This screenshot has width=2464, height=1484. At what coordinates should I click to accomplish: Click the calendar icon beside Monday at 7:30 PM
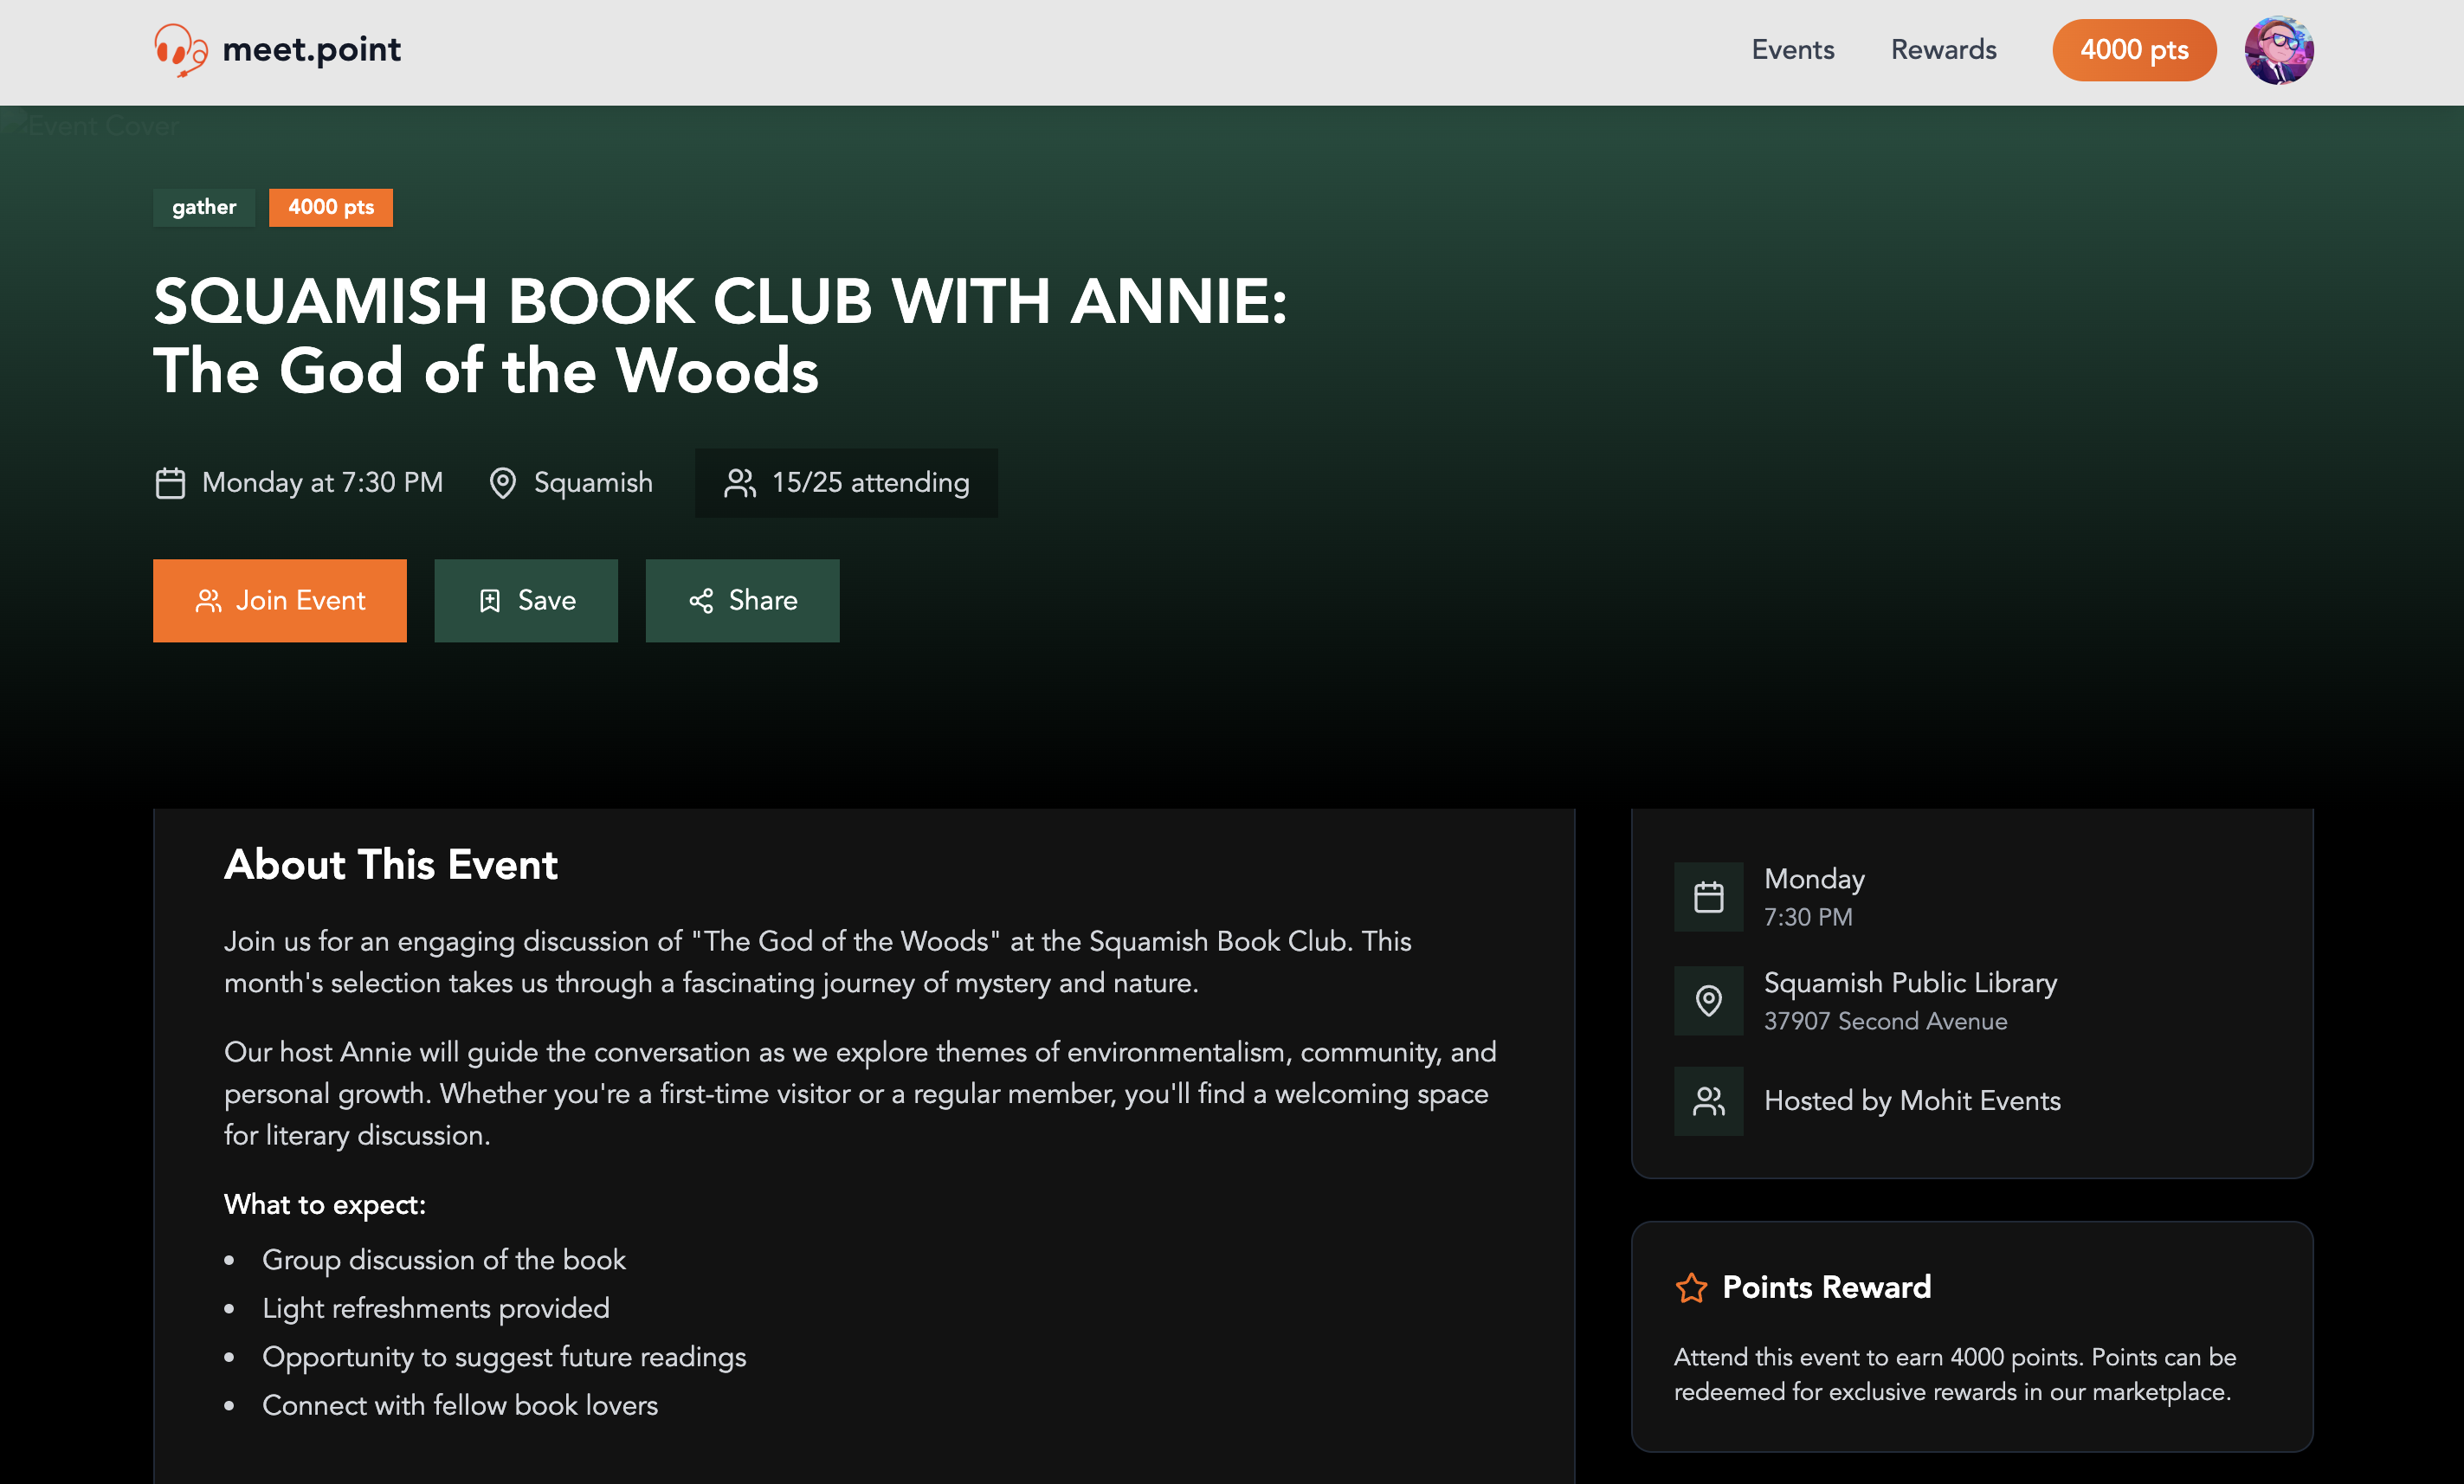pyautogui.click(x=170, y=483)
